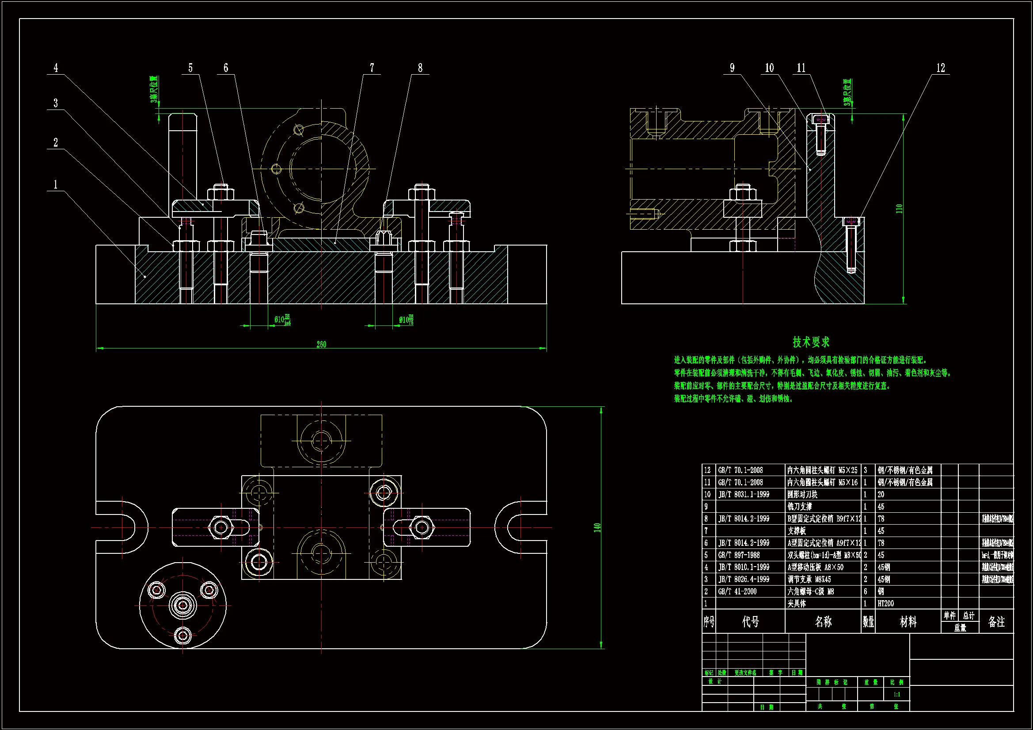The width and height of the screenshot is (1033, 730).
Task: Select part callout number 1 label
Action: [56, 185]
